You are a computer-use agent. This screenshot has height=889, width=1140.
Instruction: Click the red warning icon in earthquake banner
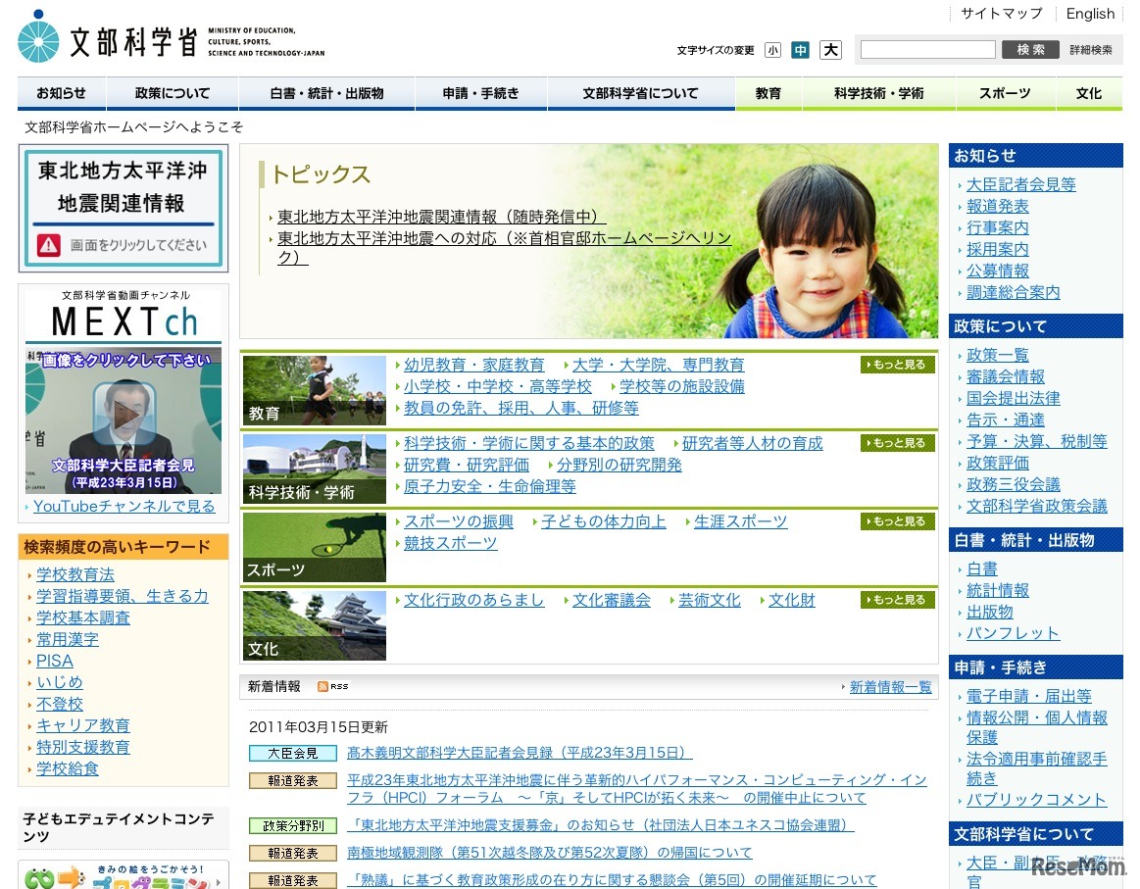pyautogui.click(x=49, y=245)
